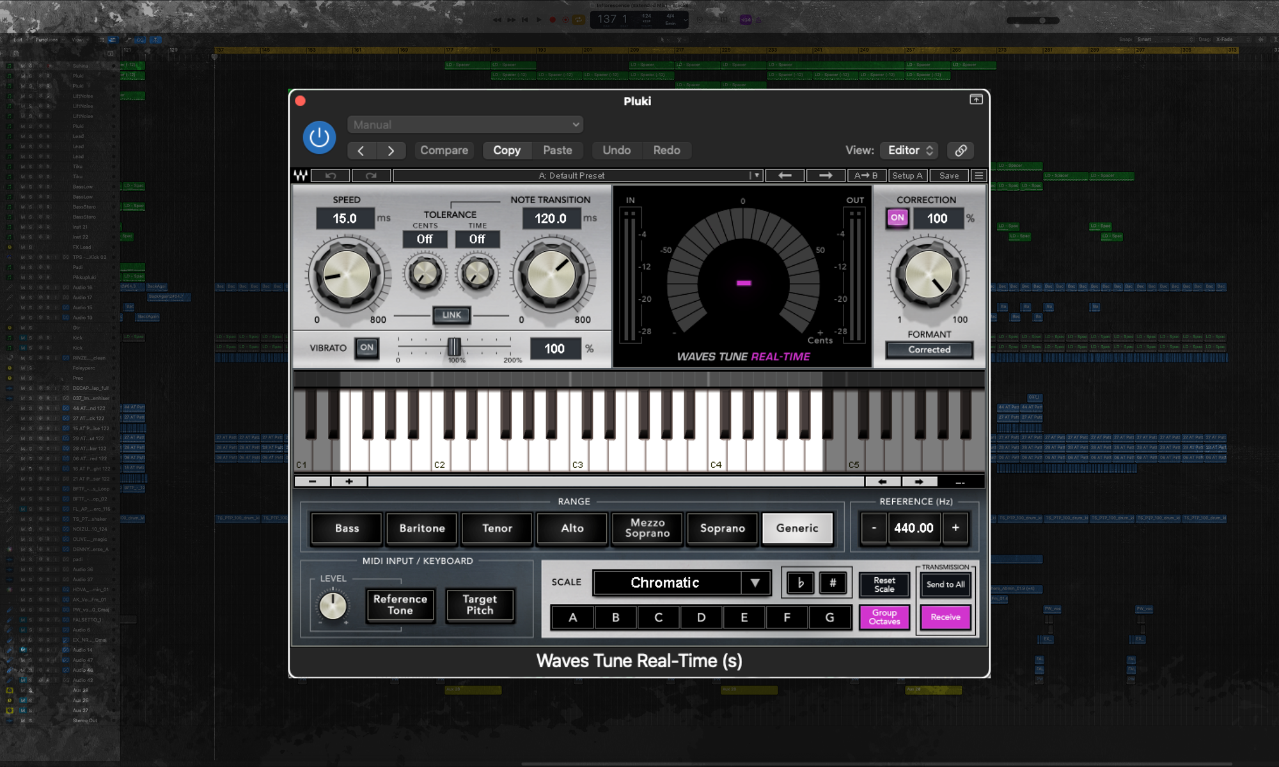
Task: Click the Waves redo arrow icon
Action: [371, 175]
